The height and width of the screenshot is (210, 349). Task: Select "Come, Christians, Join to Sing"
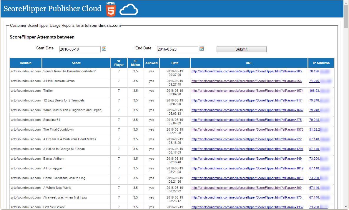64,178
